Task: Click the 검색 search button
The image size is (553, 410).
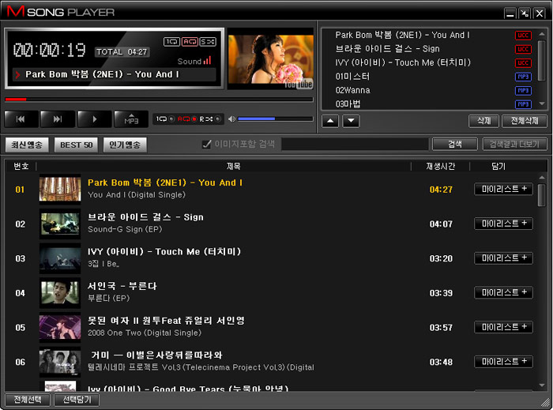Action: click(455, 144)
